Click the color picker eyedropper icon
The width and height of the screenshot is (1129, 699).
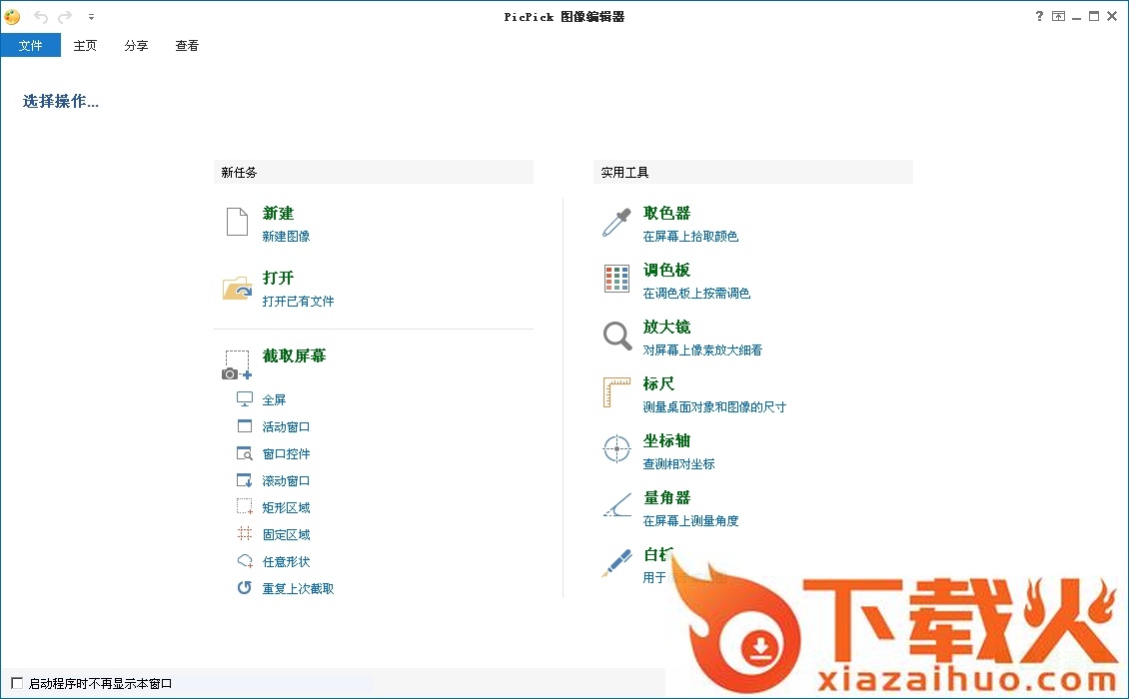click(x=616, y=223)
